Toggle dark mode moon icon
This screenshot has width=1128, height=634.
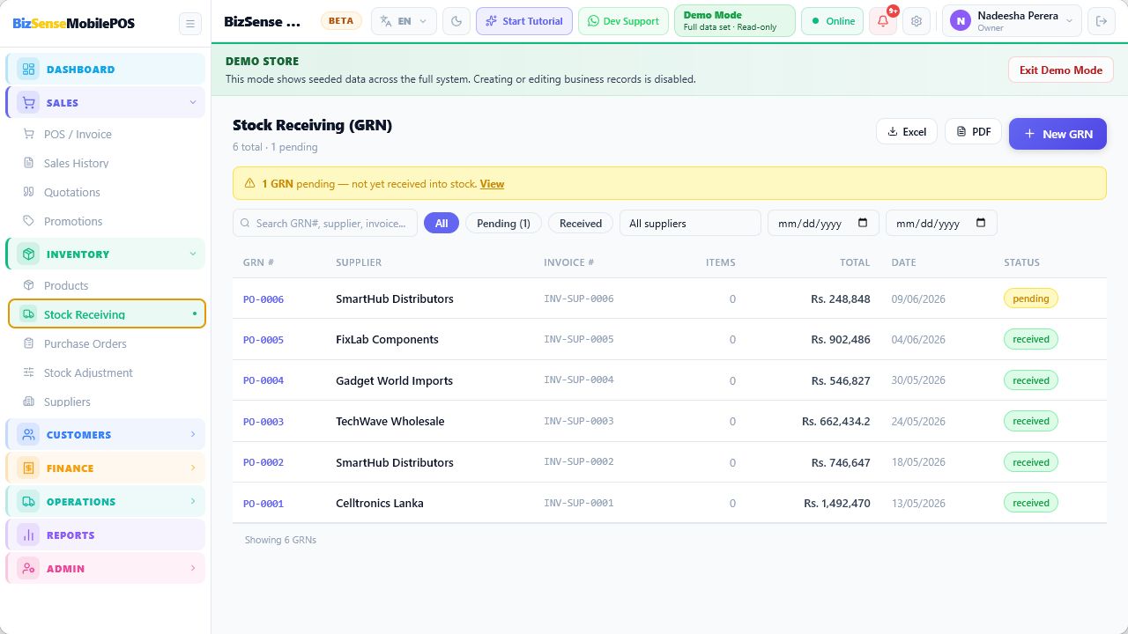pos(456,21)
